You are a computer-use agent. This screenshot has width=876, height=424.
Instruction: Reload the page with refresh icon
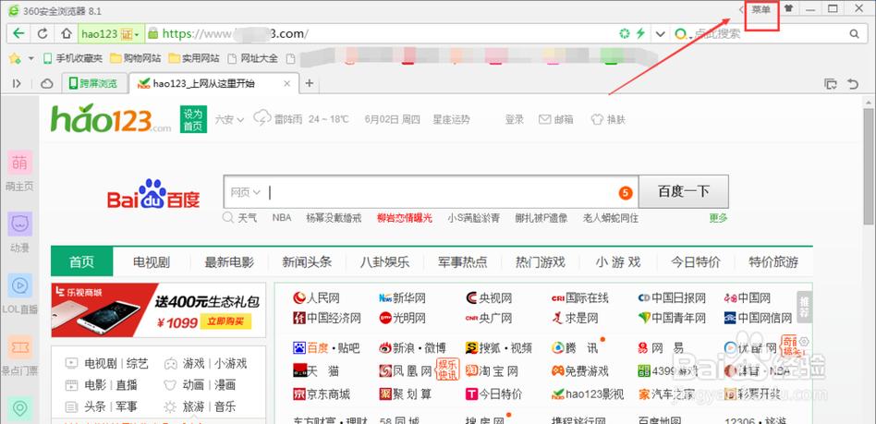(43, 33)
